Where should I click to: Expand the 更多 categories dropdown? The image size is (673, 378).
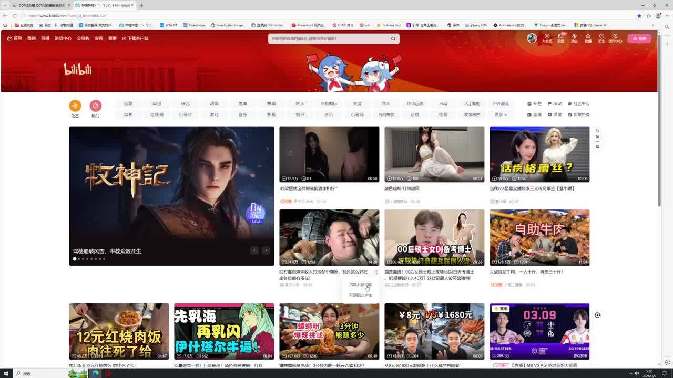501,114
